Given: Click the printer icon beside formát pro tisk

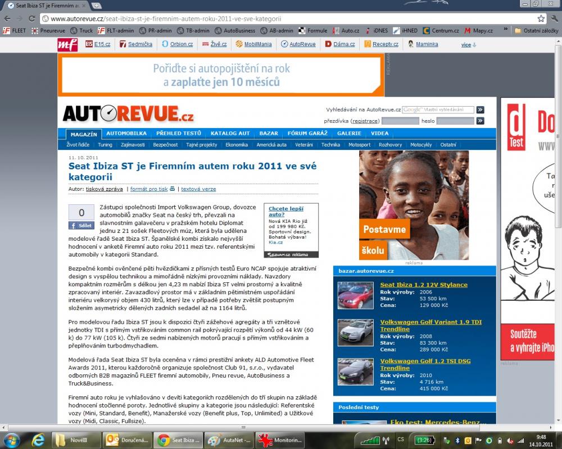Looking at the screenshot, I should click(173, 189).
